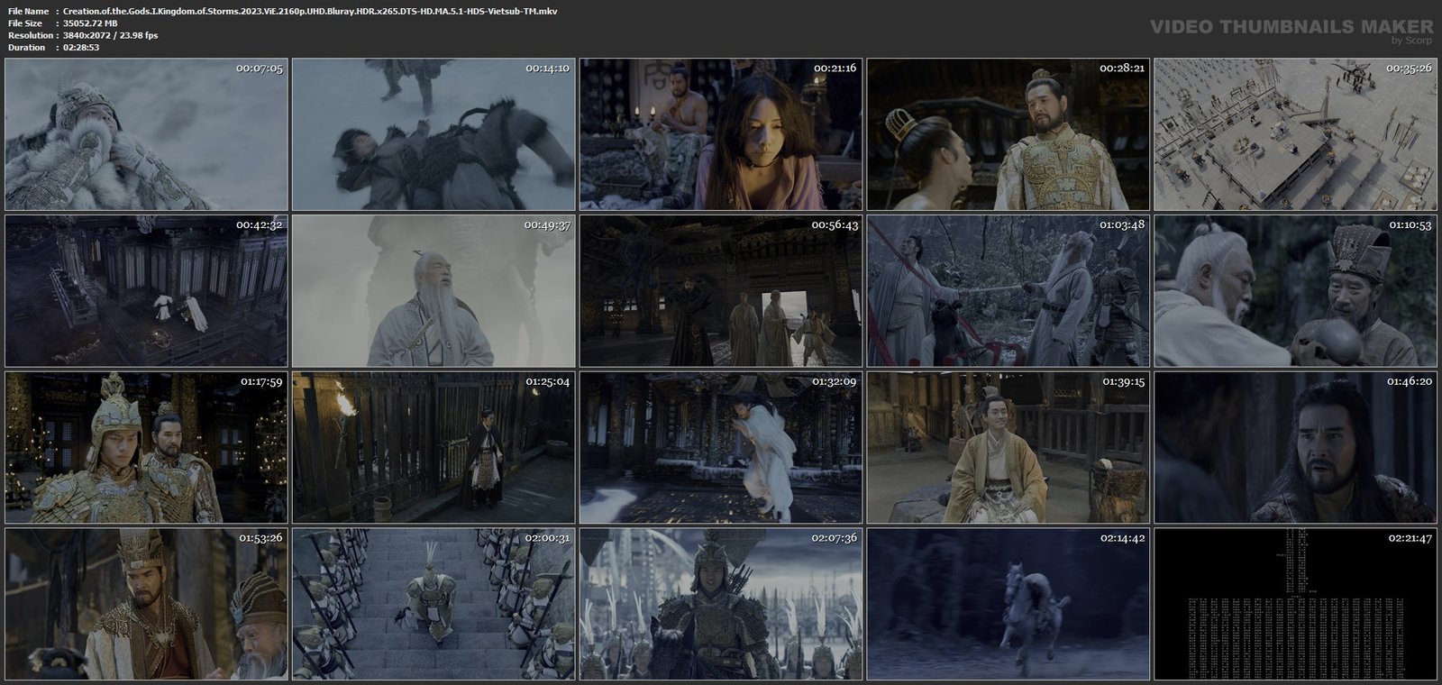The image size is (1442, 685).
Task: Select the thumbnail stamped 01:39:15
Action: click(1008, 448)
